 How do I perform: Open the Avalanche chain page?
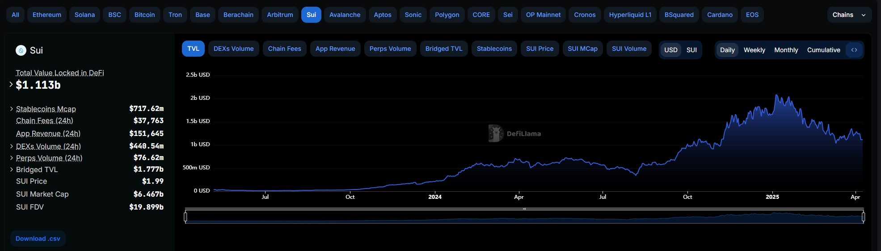[345, 15]
